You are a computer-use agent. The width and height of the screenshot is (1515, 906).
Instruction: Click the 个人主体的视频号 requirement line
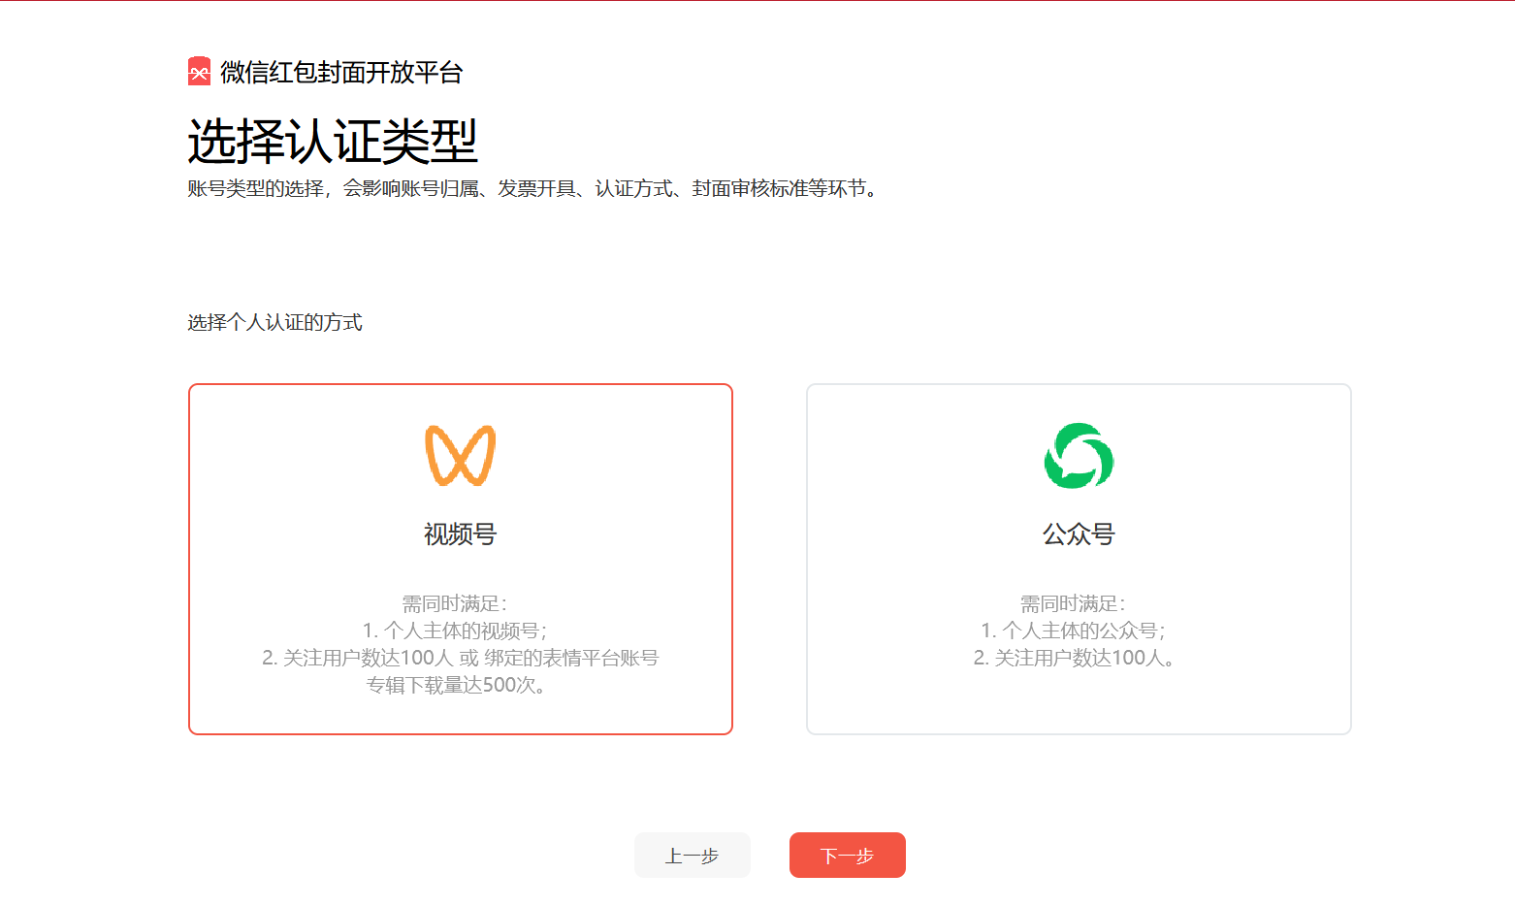455,631
